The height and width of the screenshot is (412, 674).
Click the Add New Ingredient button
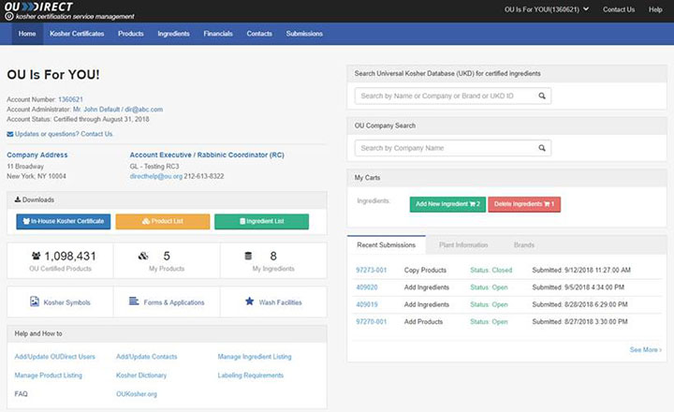click(447, 203)
